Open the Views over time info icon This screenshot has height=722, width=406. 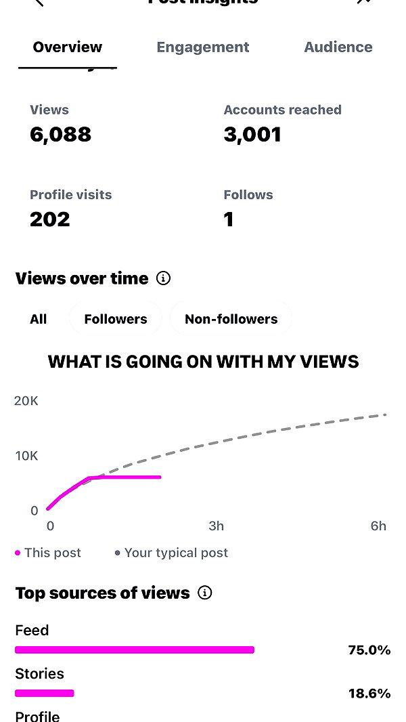(x=163, y=278)
